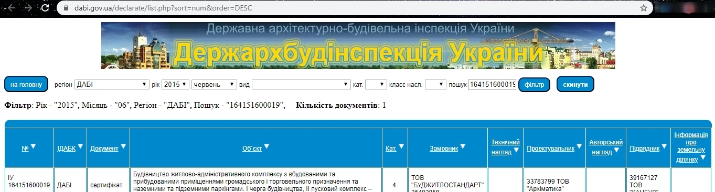Open the month dropdown showing червень
The height and width of the screenshot is (192, 715).
coord(214,84)
